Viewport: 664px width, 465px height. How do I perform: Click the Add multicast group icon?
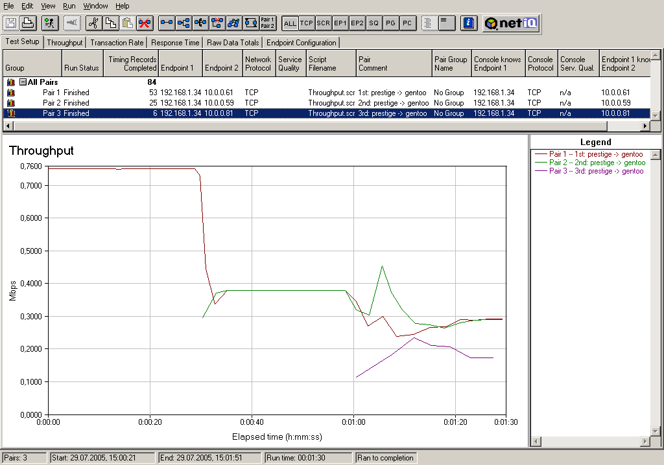[x=184, y=23]
